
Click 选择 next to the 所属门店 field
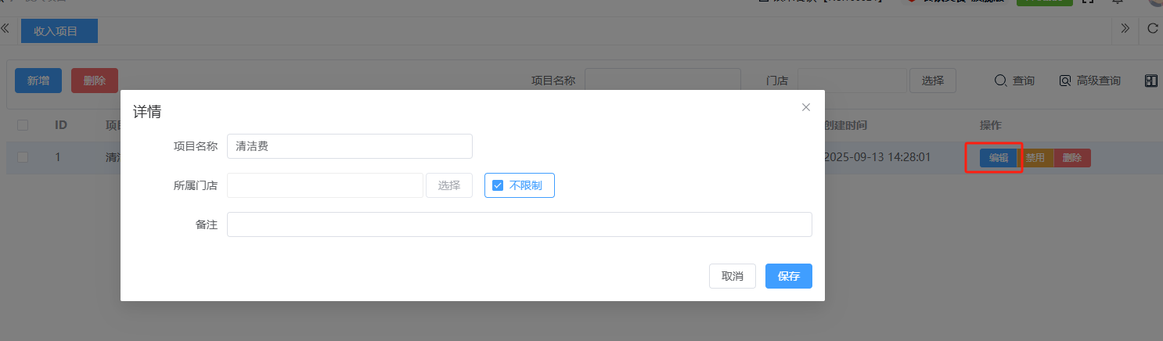click(448, 185)
